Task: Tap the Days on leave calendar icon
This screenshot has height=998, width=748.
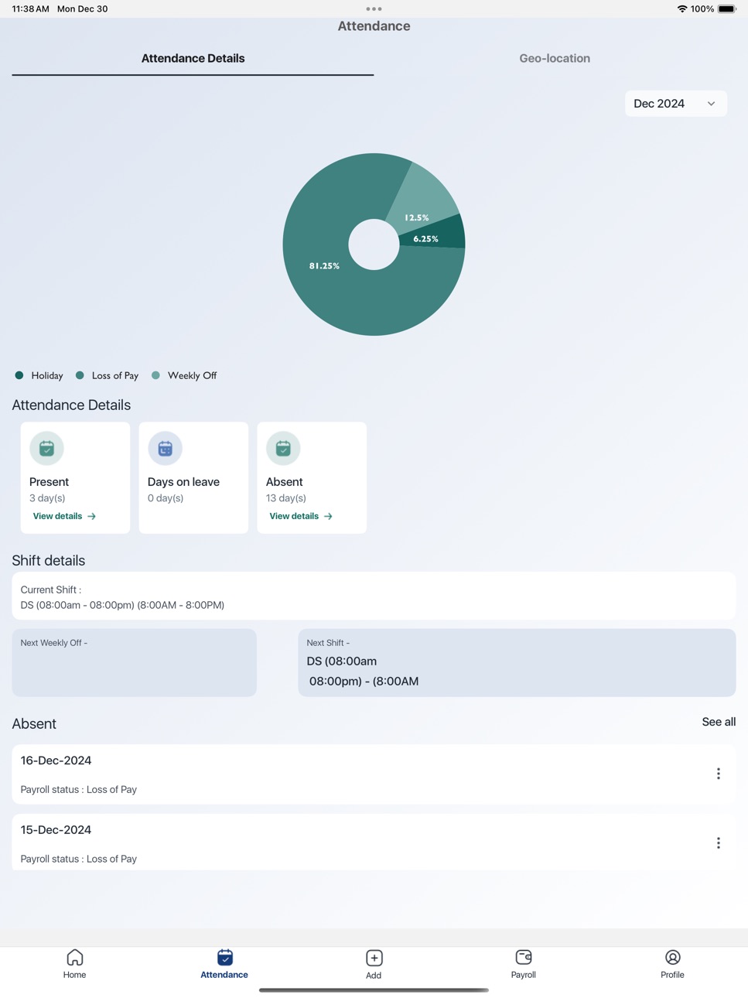Action: coord(165,448)
